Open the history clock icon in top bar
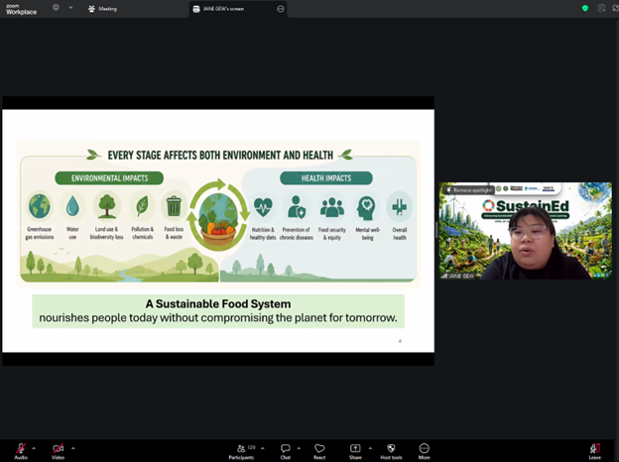The height and width of the screenshot is (462, 619). [x=56, y=7]
